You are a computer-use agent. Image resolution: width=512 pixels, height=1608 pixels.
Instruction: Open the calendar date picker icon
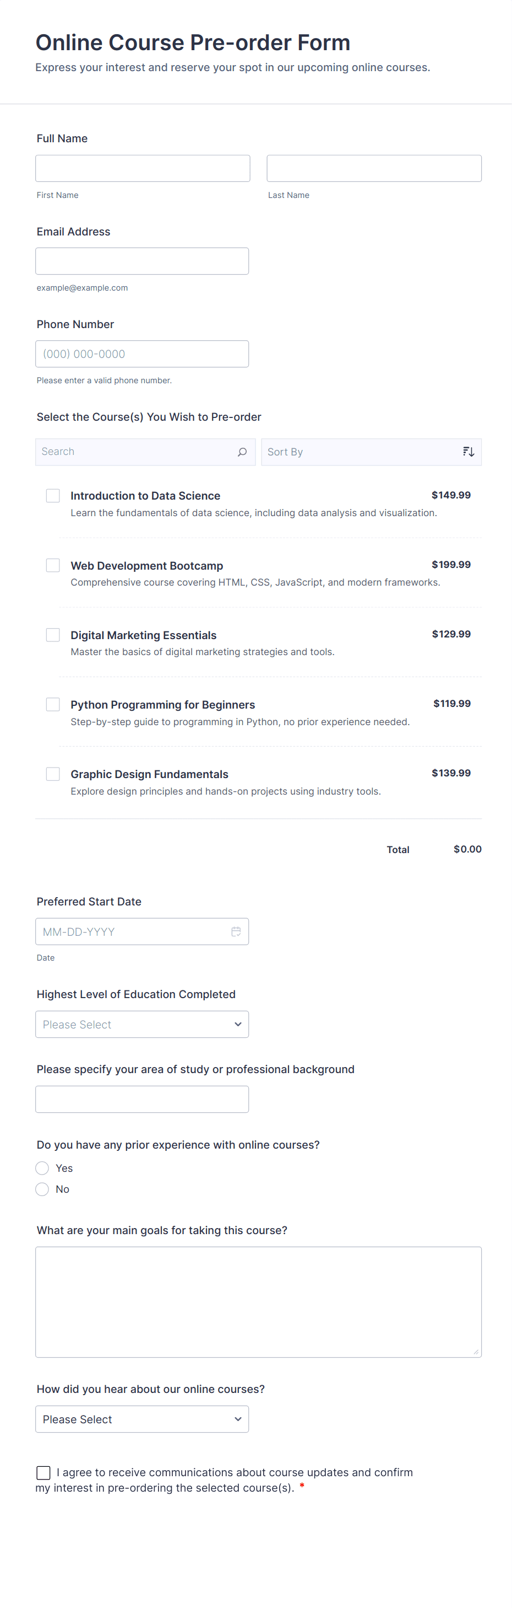[236, 931]
